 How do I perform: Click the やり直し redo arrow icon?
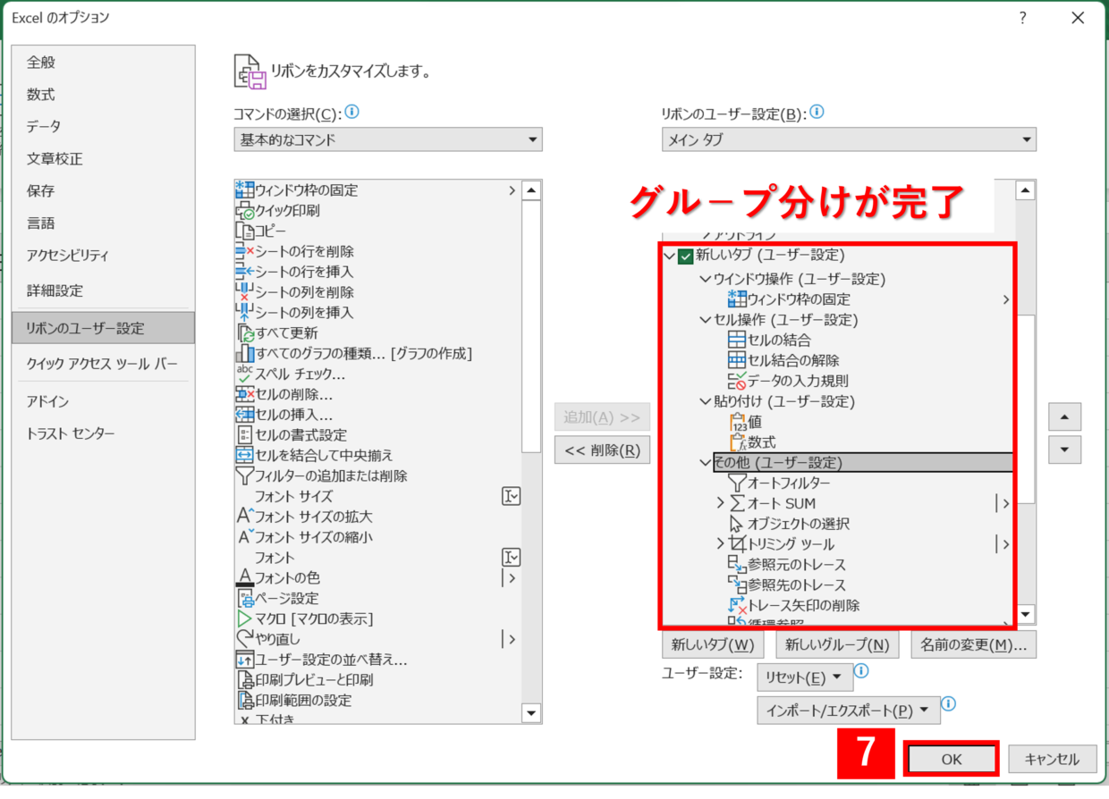click(245, 639)
